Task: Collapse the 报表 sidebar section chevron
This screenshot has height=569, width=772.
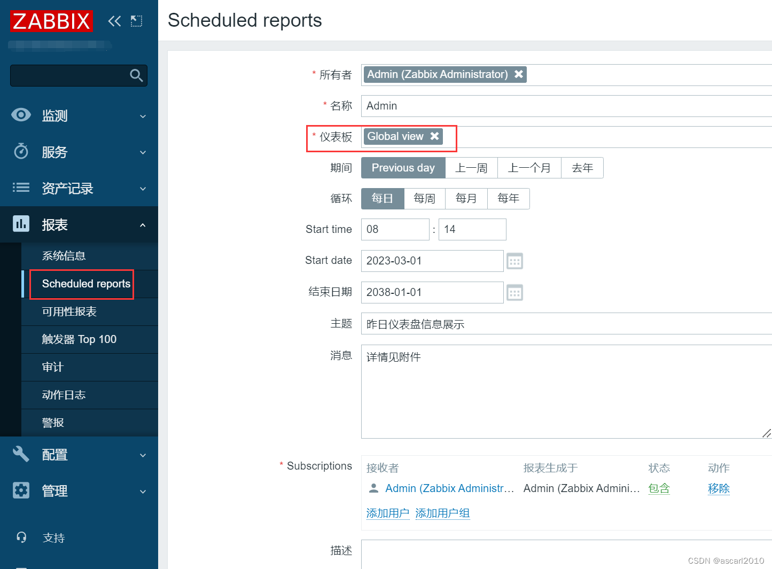Action: (143, 225)
